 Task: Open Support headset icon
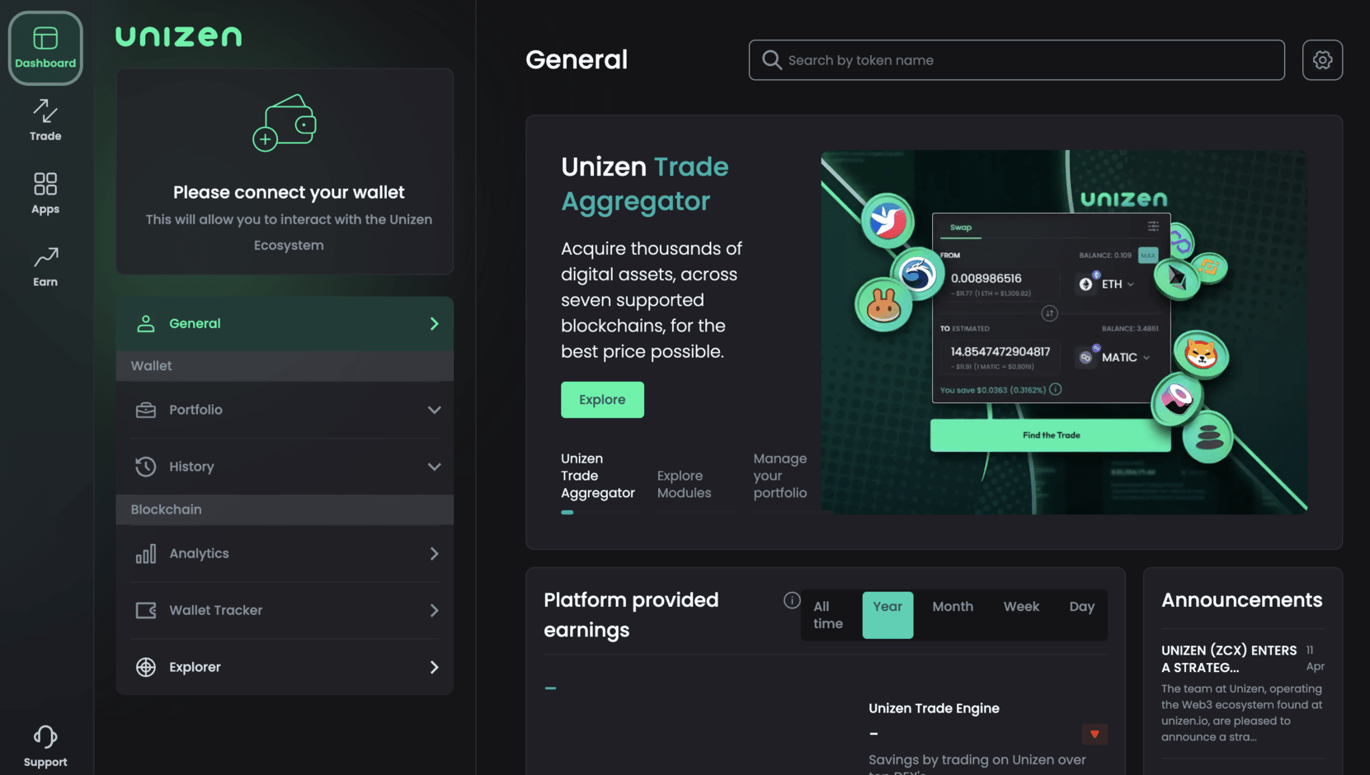pos(45,736)
